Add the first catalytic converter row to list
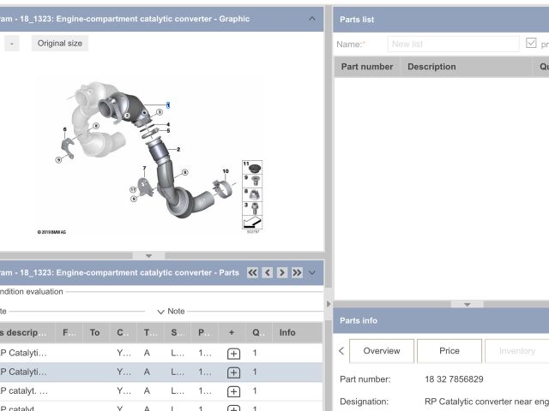The height and width of the screenshot is (411, 549). [x=232, y=353]
